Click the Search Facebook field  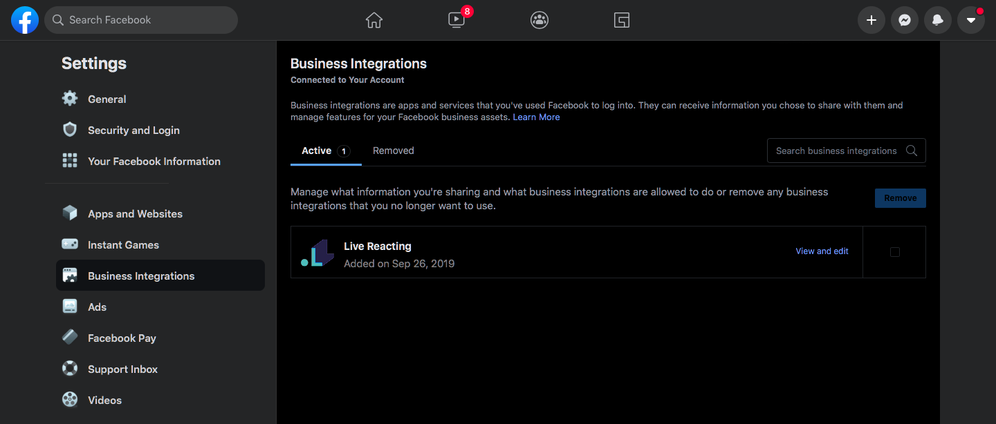[x=141, y=20]
